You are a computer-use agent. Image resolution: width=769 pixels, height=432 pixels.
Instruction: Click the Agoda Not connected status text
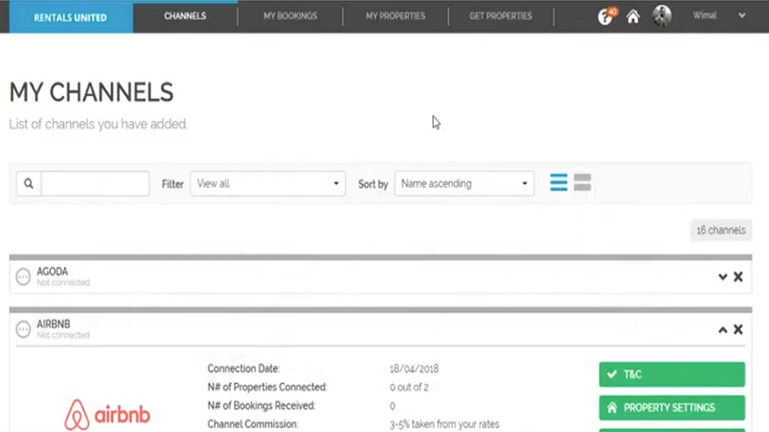[x=63, y=283]
